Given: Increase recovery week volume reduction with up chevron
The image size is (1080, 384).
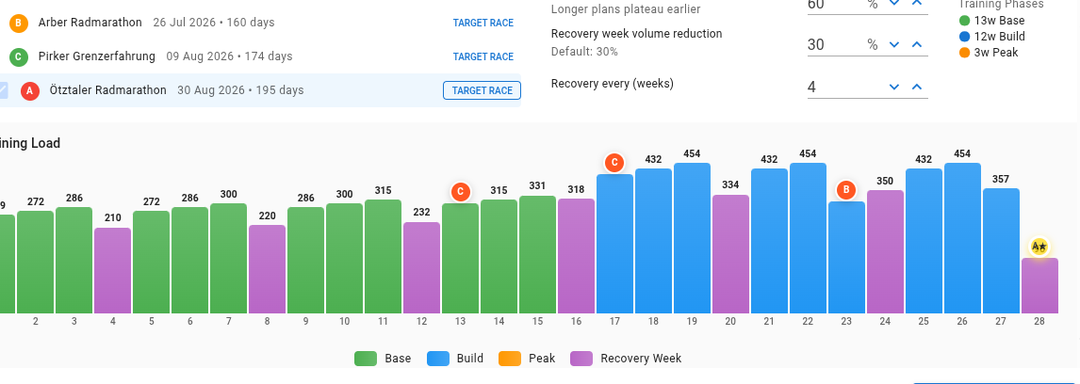Looking at the screenshot, I should pyautogui.click(x=916, y=44).
